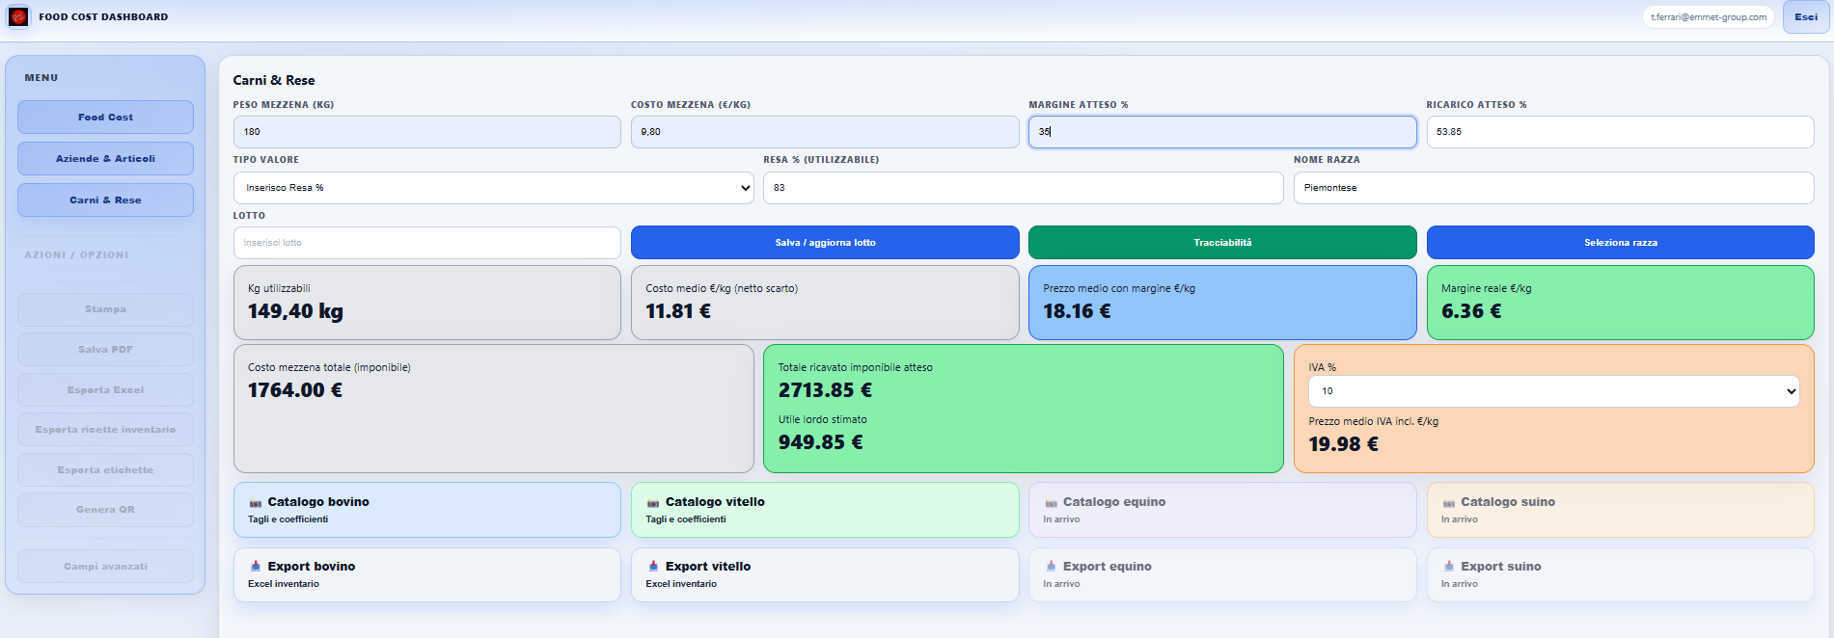Viewport: 1834px width, 638px height.
Task: Click the 149,40 kg value
Action: point(295,311)
